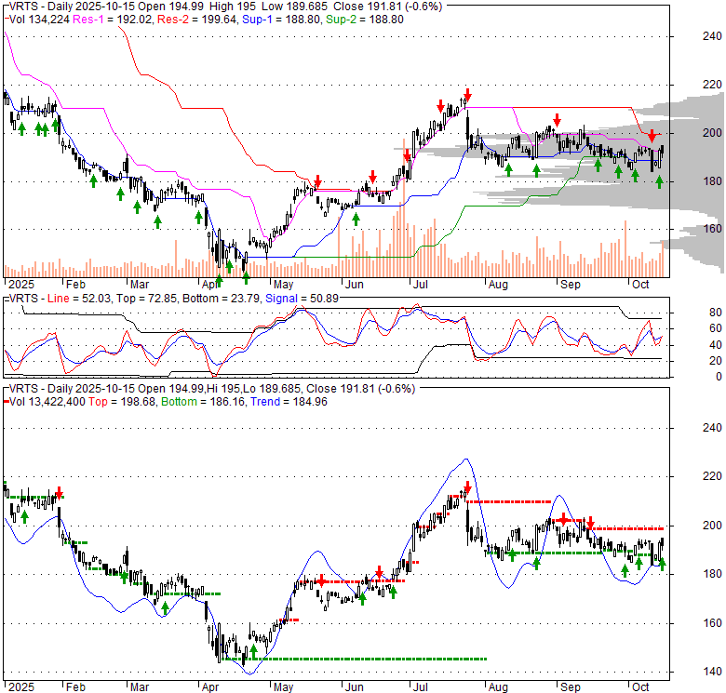Click the late-August red arrow in top chart
This screenshot has width=726, height=693.
pos(557,120)
